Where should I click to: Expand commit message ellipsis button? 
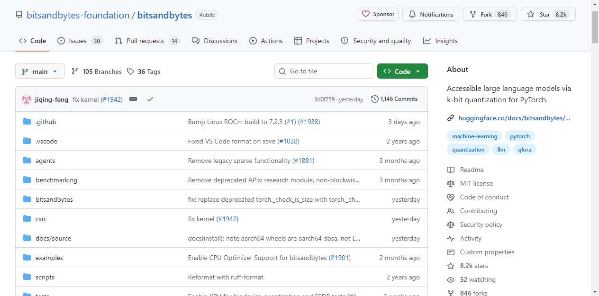(x=133, y=99)
